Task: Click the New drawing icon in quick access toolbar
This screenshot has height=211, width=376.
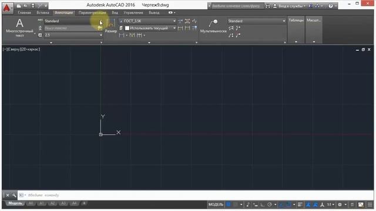Action: 18,6
